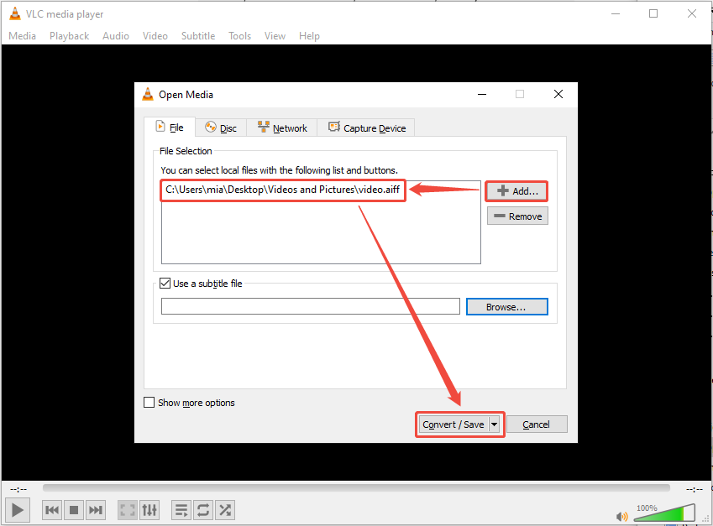Minimize the VLC media player window
This screenshot has height=526, width=713.
(616, 13)
